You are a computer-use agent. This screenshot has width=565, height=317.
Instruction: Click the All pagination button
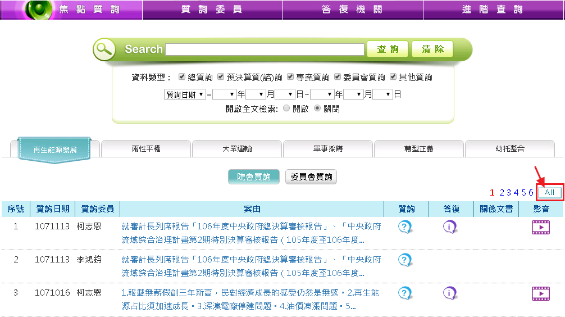[549, 192]
